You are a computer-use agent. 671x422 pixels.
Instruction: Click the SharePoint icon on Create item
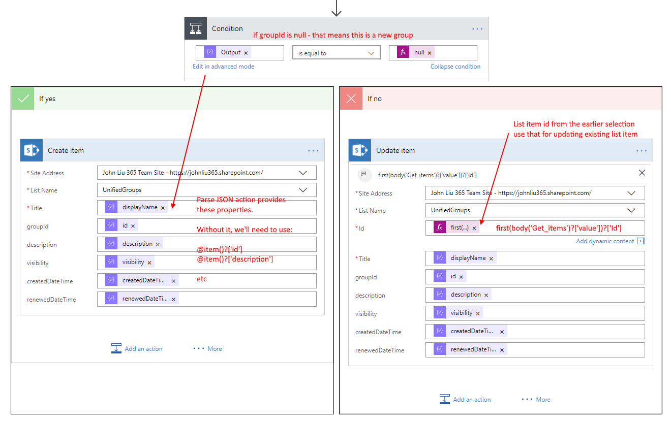tap(32, 150)
